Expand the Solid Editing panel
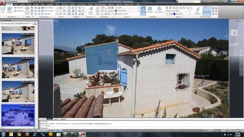 (45, 17)
